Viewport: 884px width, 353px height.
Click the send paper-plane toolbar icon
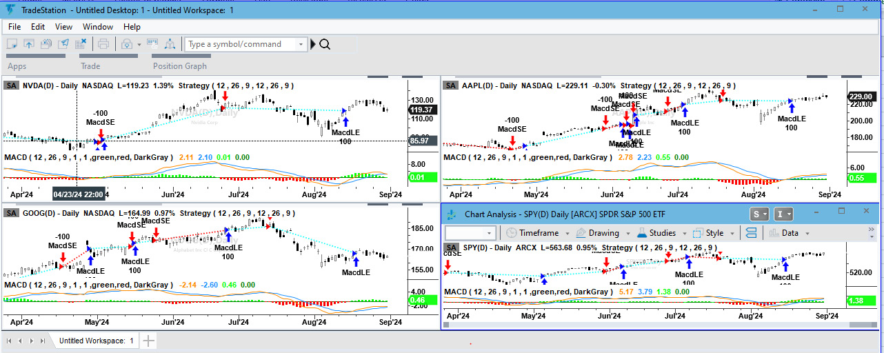pos(64,44)
